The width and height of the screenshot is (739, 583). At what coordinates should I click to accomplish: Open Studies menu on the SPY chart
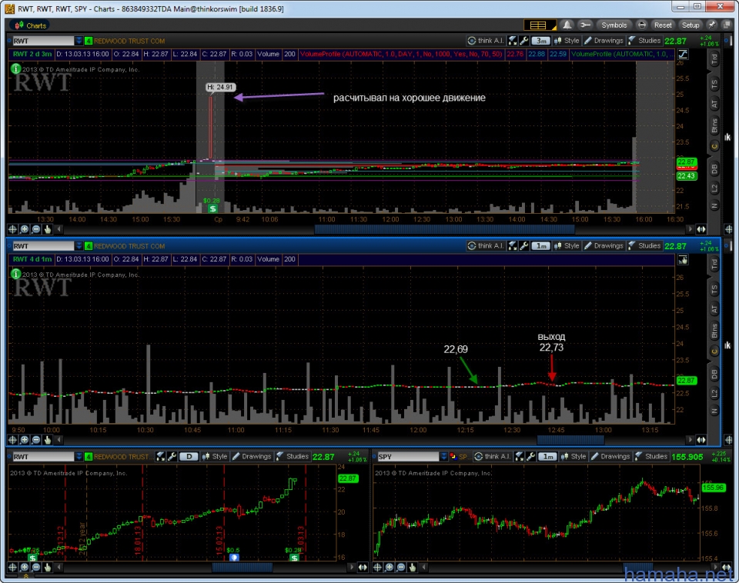[x=651, y=456]
